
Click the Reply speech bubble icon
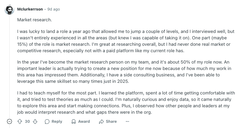(x=47, y=122)
